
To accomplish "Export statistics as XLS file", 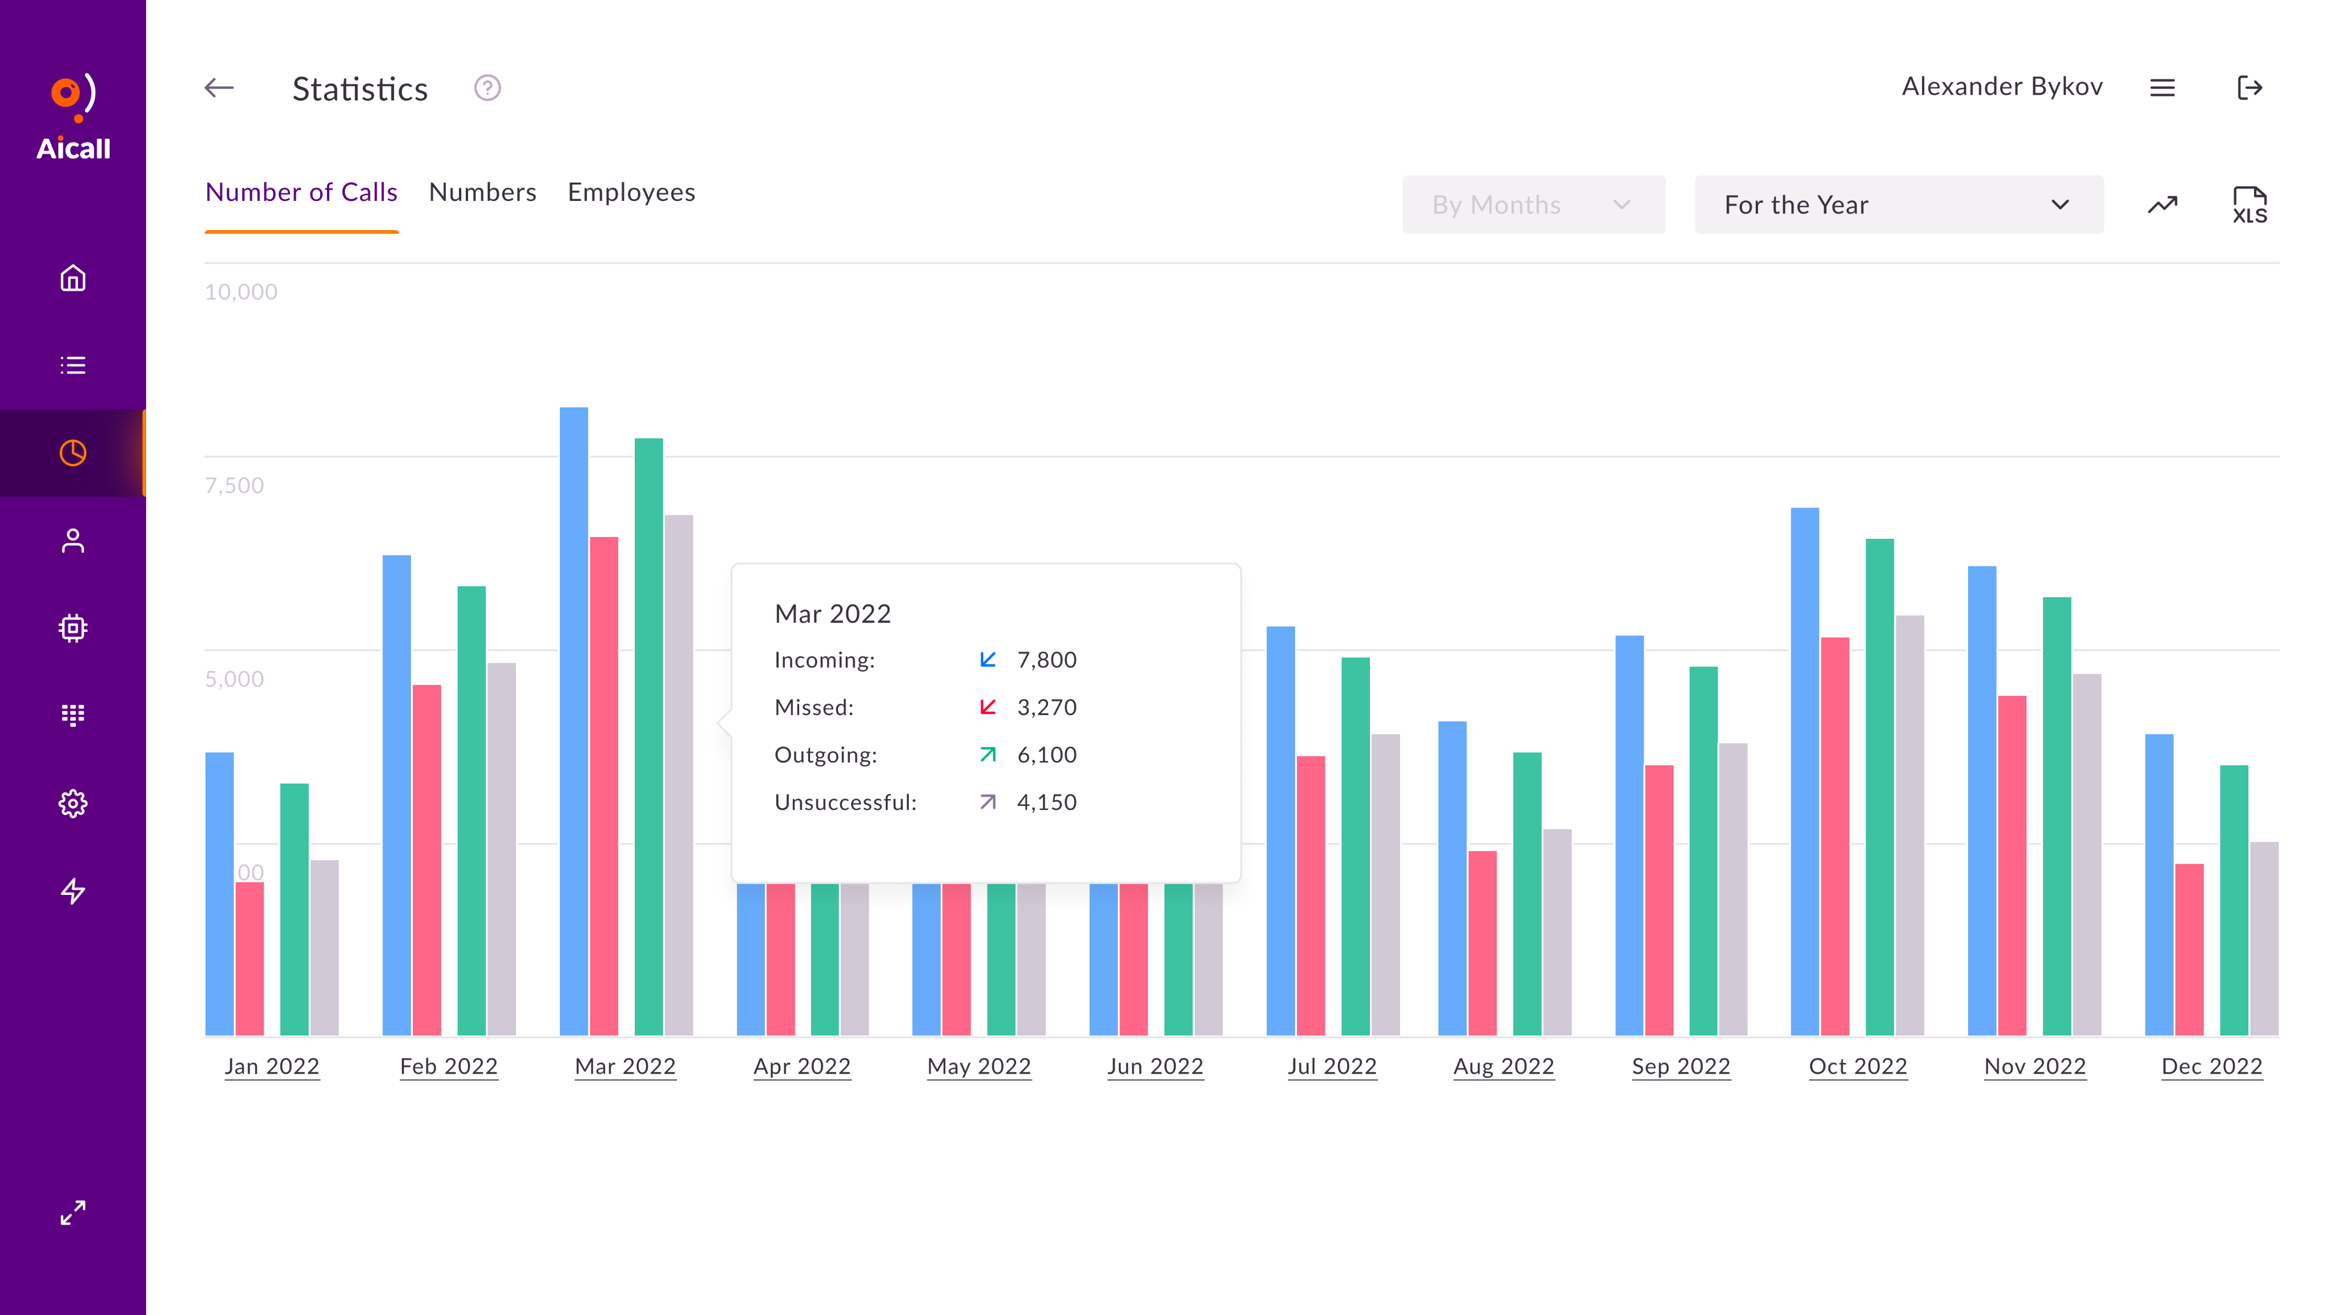I will [2249, 204].
